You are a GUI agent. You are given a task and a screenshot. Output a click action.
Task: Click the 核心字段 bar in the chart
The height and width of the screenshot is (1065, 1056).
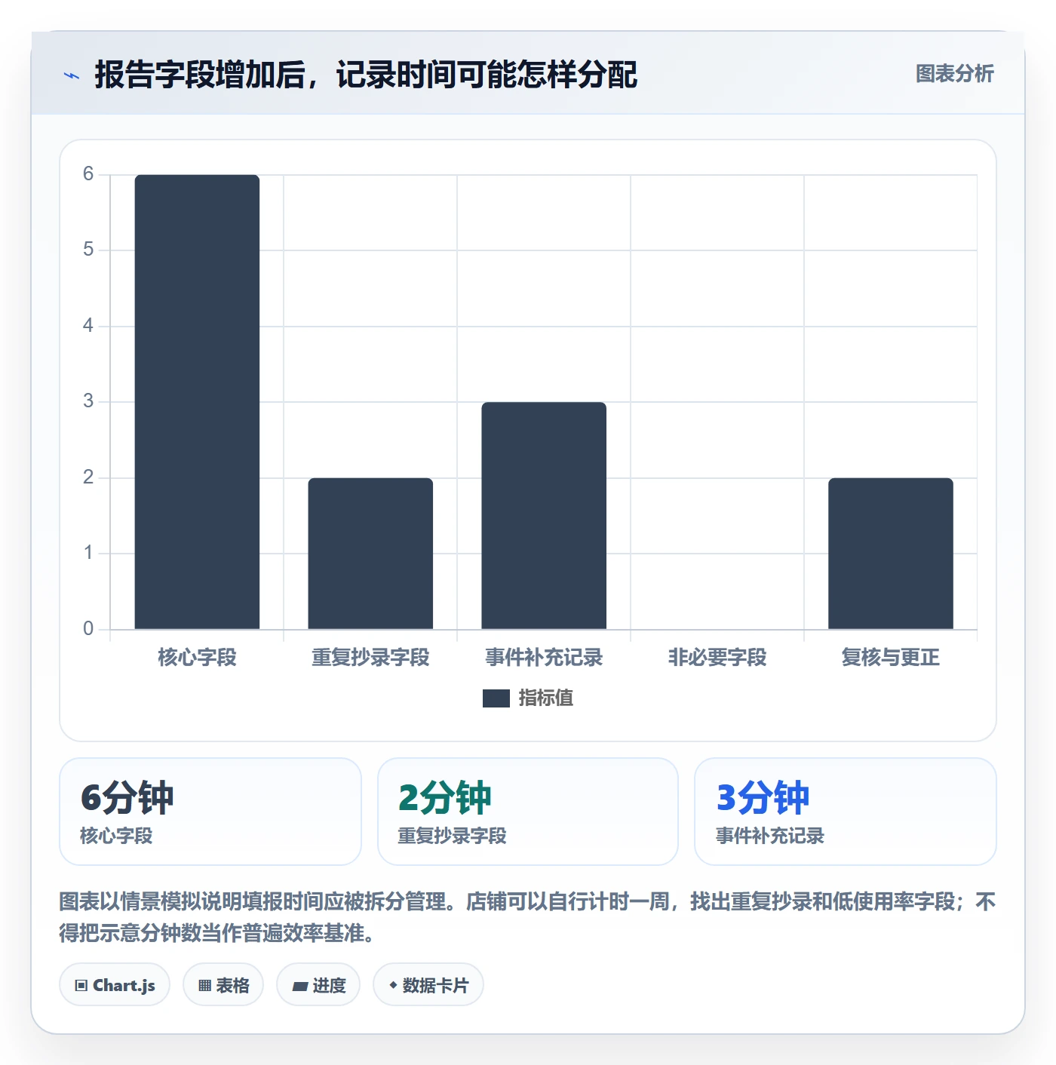pyautogui.click(x=197, y=402)
